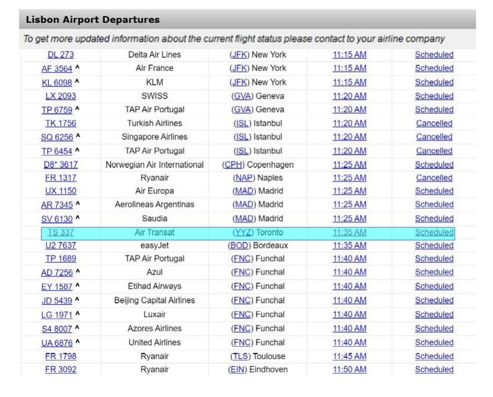Click CPH airport code for Copenhagen
The width and height of the screenshot is (493, 397).
[x=233, y=165]
